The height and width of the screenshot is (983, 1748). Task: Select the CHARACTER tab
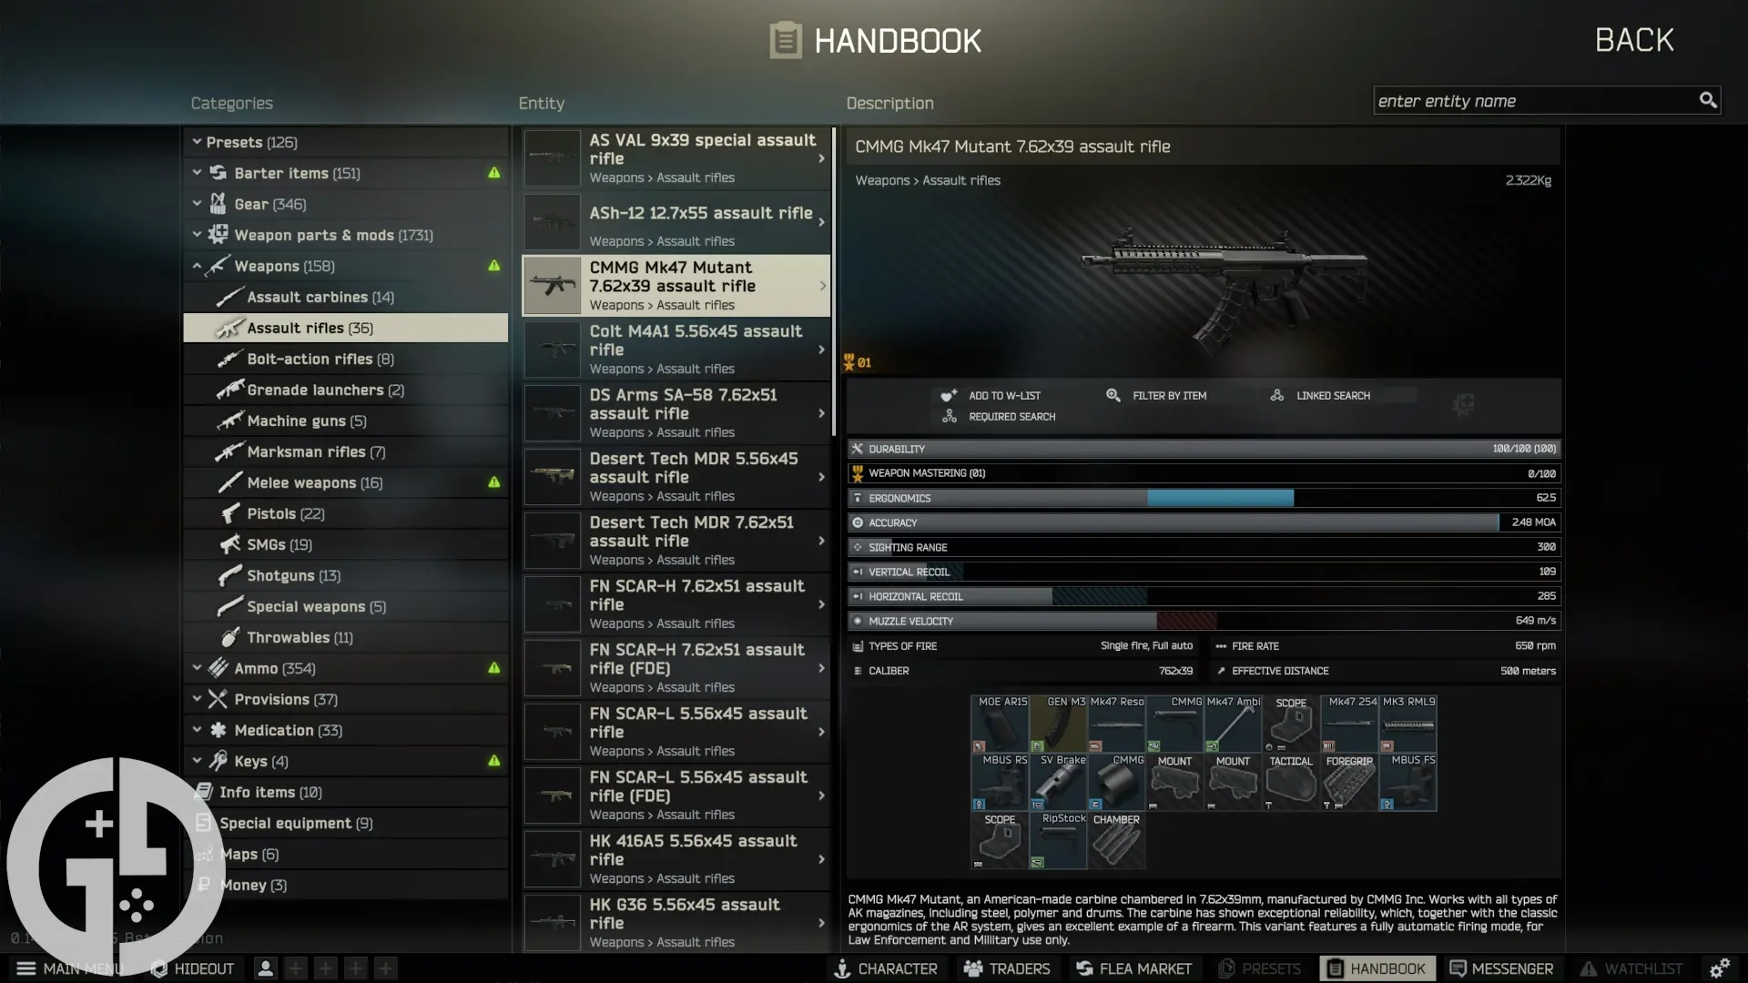click(x=890, y=968)
